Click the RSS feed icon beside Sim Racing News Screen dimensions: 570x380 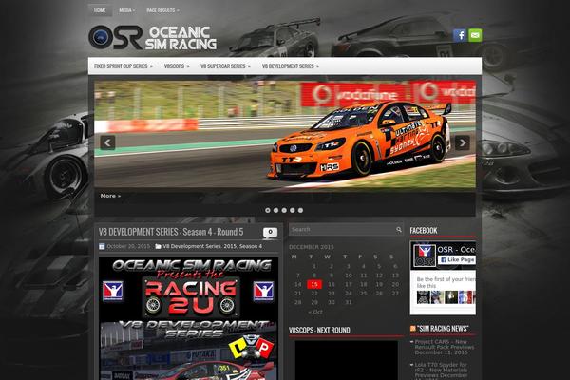412,329
